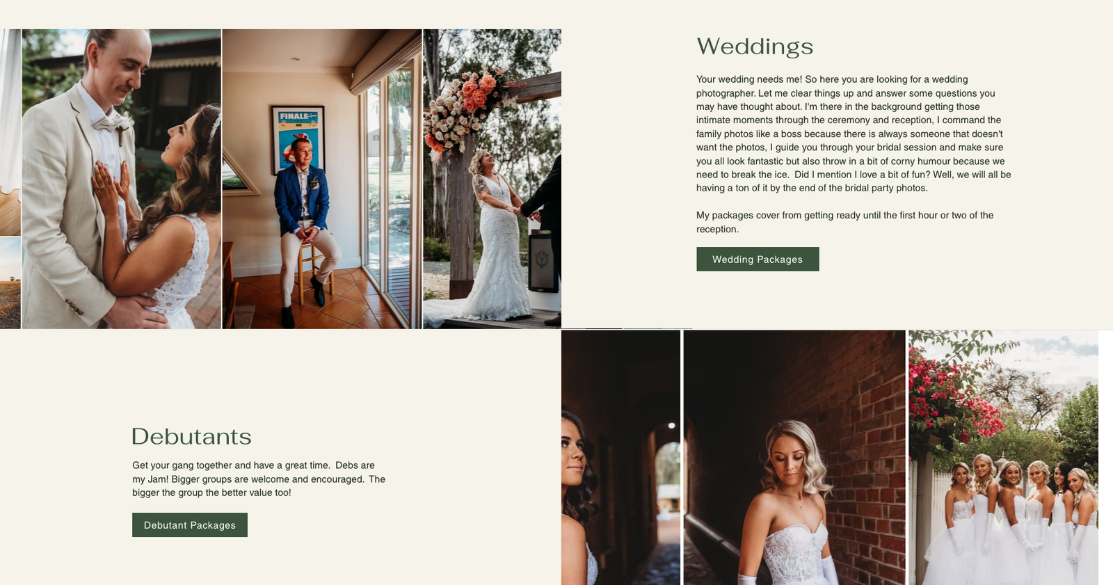This screenshot has width=1113, height=585.
Task: Open the dark-haired debutante in archway photo
Action: click(620, 458)
